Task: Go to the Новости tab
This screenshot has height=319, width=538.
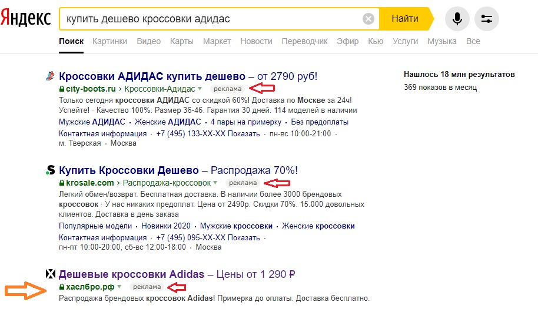Action: (256, 41)
